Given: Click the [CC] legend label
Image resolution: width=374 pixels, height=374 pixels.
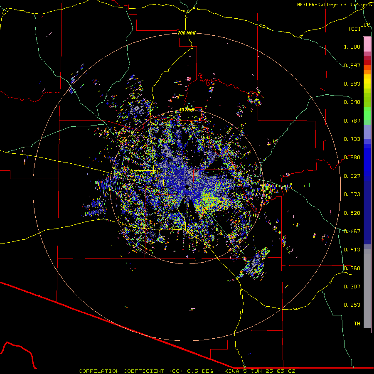Looking at the screenshot, I should pos(354,29).
